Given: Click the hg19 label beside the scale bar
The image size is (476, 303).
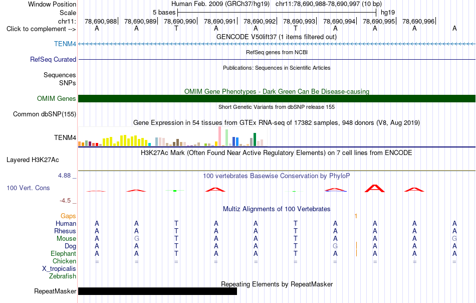Looking at the screenshot, I should 388,13.
